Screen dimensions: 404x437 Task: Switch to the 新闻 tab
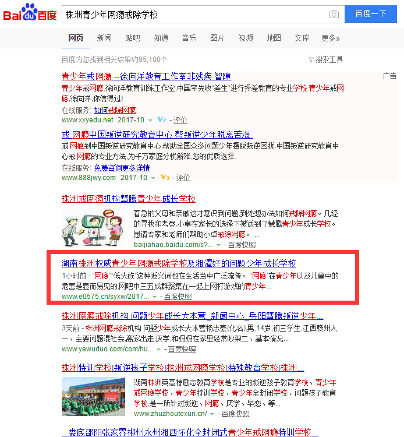pyautogui.click(x=104, y=38)
